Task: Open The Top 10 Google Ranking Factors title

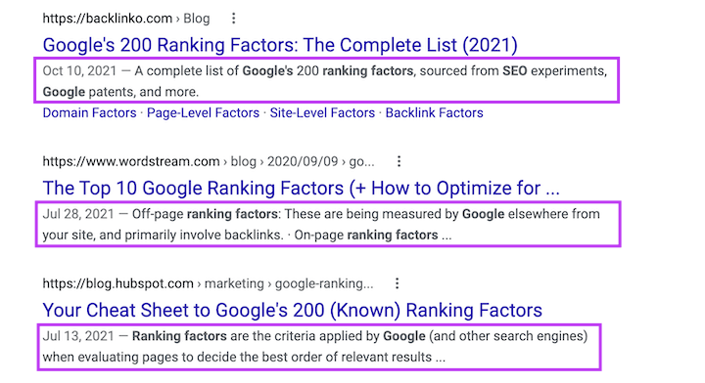Action: coord(302,188)
